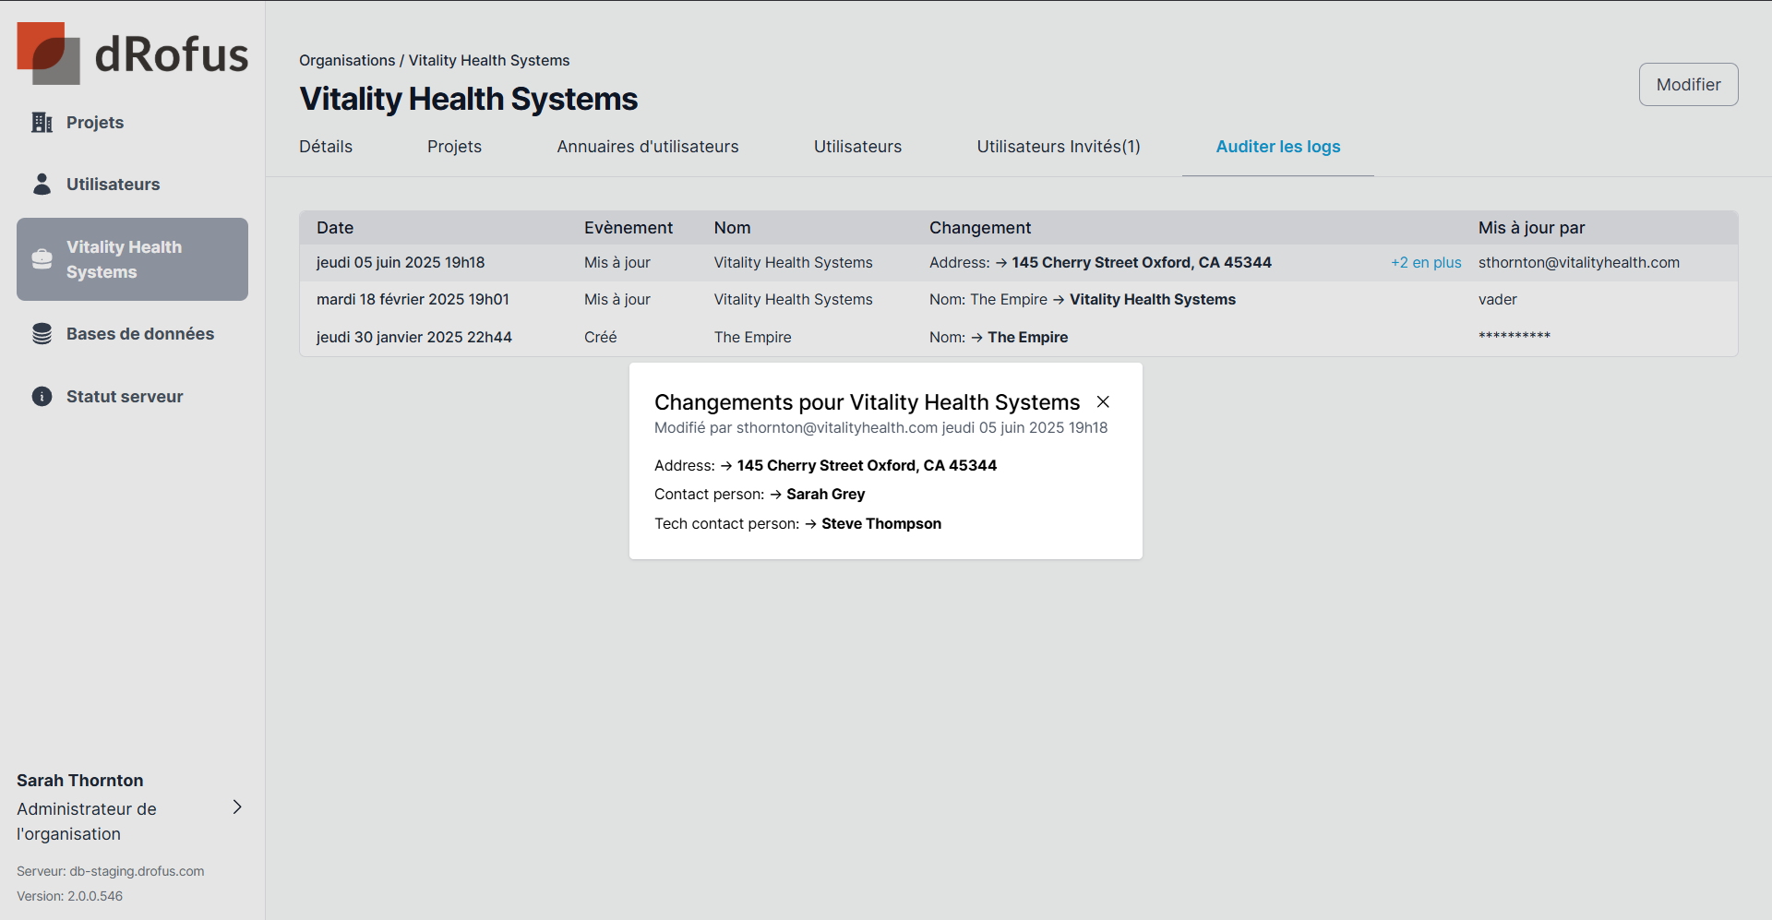The height and width of the screenshot is (920, 1772).
Task: Click the Utilisateurs person icon in sidebar
Action: tap(42, 185)
